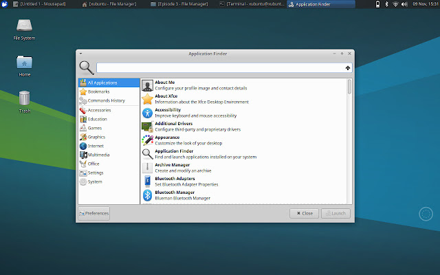Click the Close button

(304, 213)
